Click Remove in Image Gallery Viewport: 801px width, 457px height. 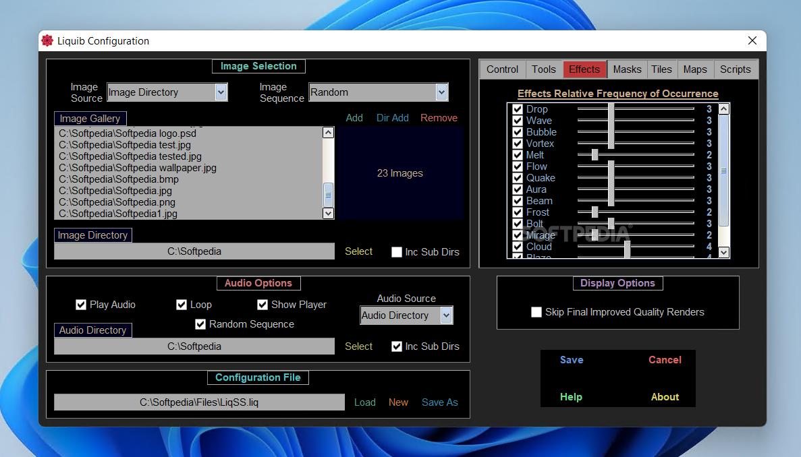(x=439, y=118)
